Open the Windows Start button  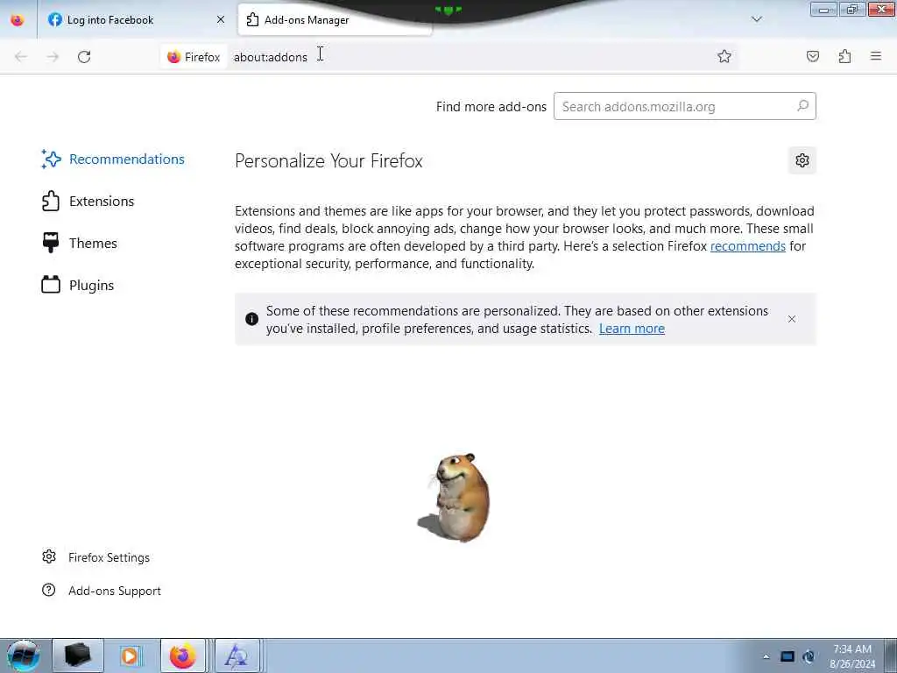pos(23,655)
